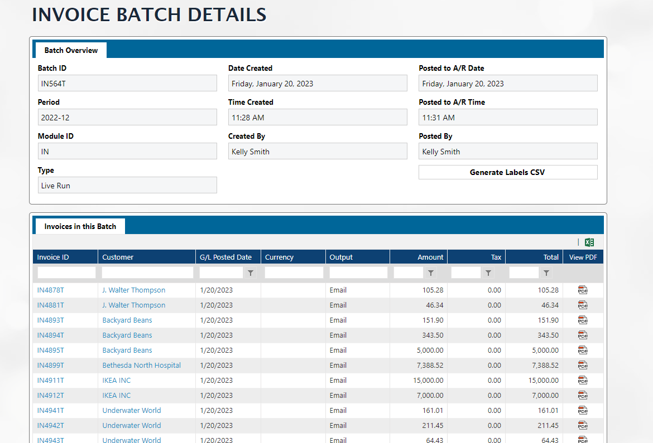View PDF of invoice IN4893T

[x=583, y=320]
